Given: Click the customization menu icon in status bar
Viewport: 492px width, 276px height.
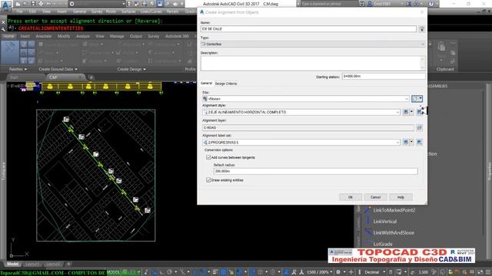Looking at the screenshot, I should 488,272.
